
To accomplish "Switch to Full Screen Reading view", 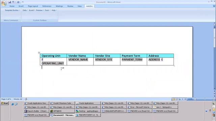I will [177, 99].
